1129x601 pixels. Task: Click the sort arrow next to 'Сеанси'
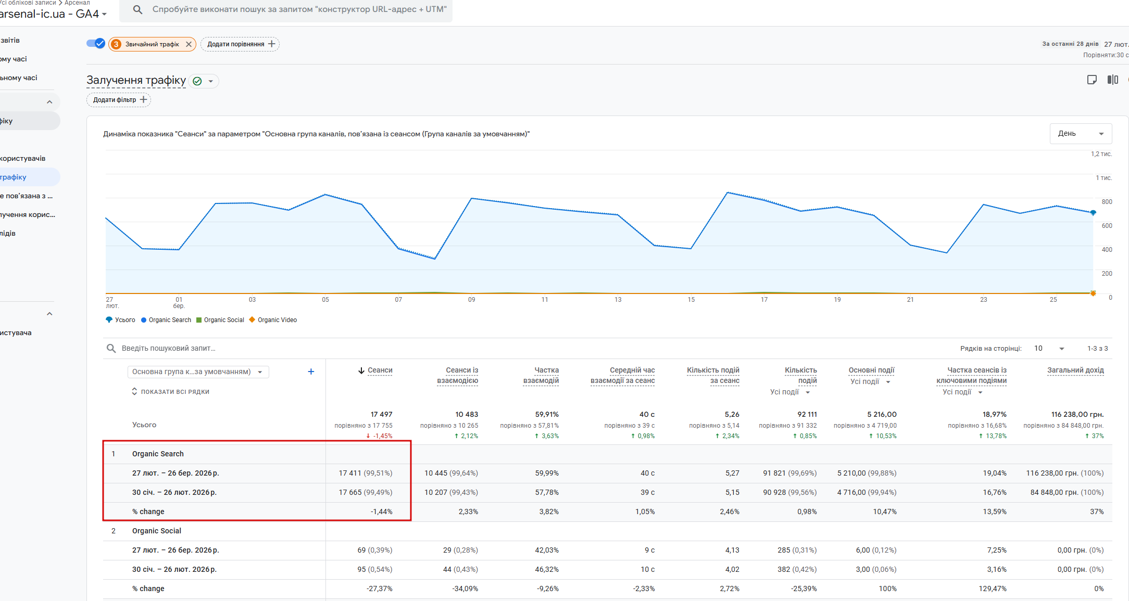tap(361, 370)
